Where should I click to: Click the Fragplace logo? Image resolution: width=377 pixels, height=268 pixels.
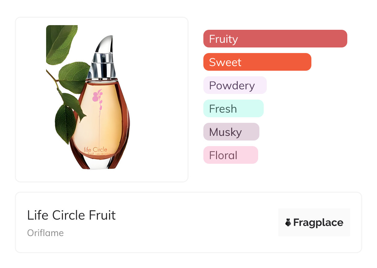pos(314,222)
